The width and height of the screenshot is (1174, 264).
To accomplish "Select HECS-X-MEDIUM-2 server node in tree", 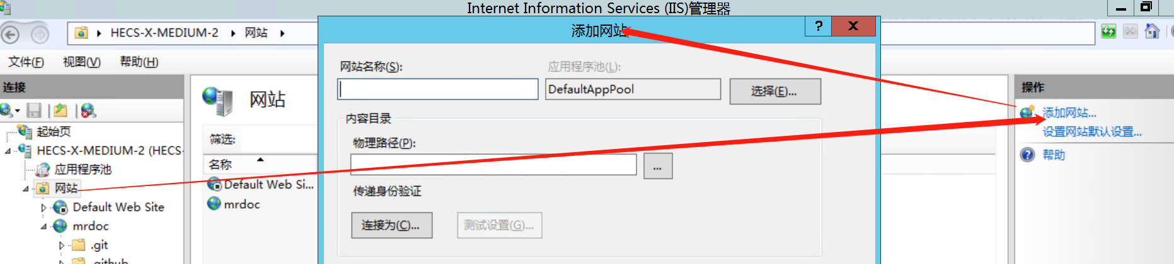I will click(110, 150).
